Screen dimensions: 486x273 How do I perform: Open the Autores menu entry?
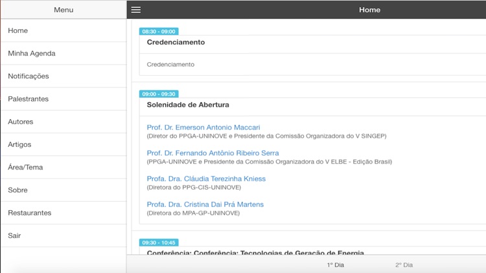click(x=64, y=122)
